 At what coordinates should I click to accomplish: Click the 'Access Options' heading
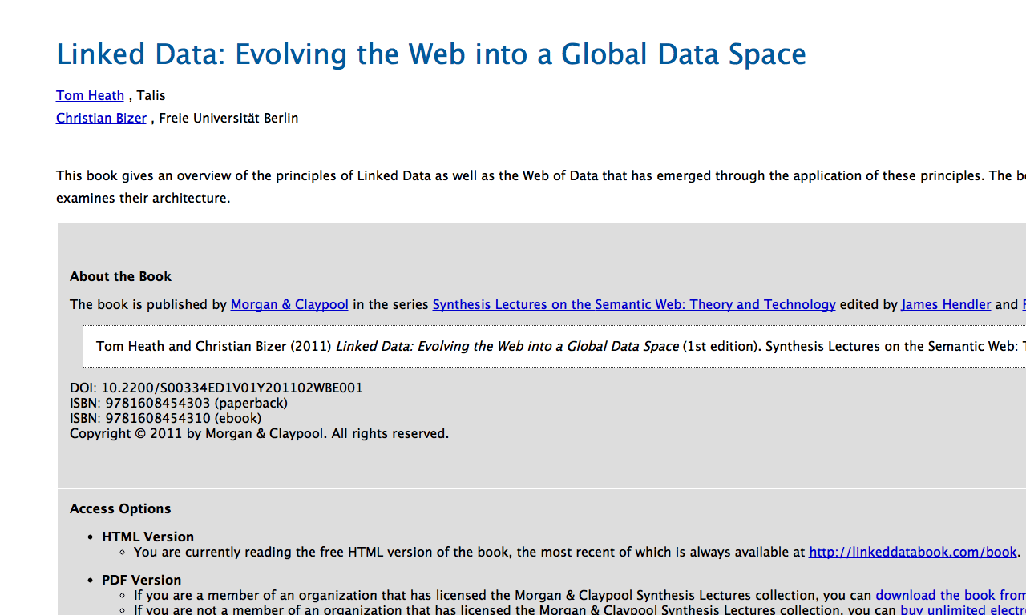pyautogui.click(x=120, y=508)
